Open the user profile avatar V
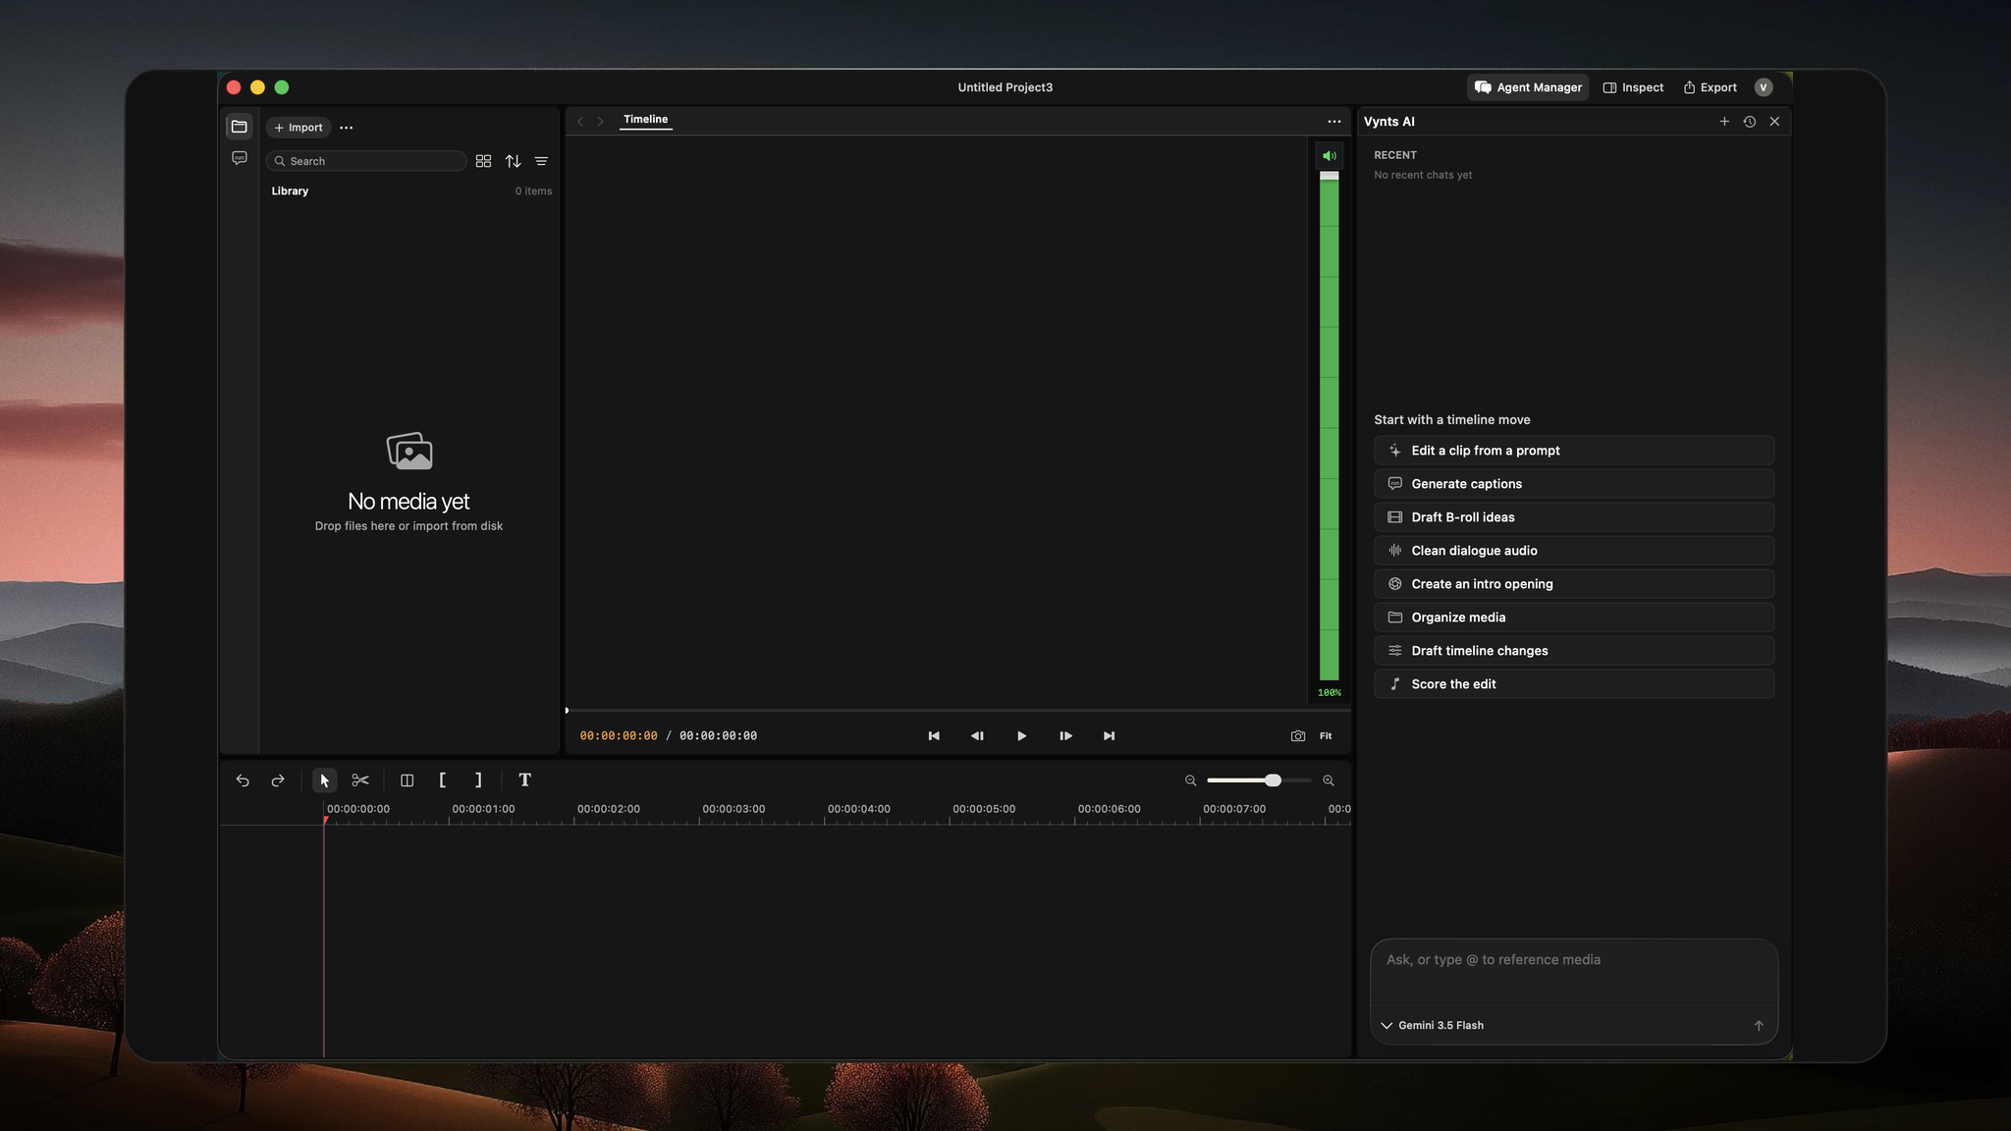Image resolution: width=2011 pixels, height=1131 pixels. click(1764, 87)
